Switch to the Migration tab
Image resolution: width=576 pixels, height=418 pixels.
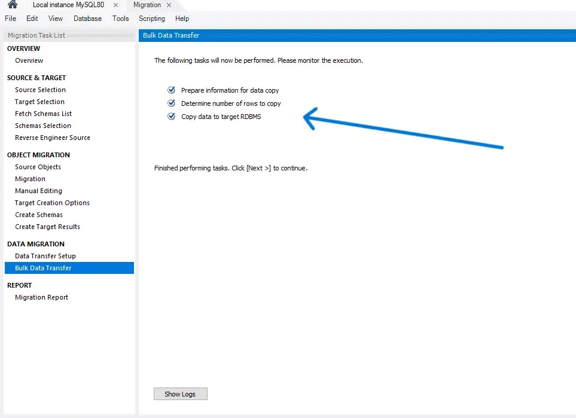click(x=147, y=5)
